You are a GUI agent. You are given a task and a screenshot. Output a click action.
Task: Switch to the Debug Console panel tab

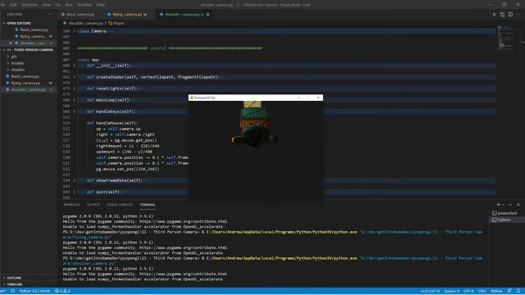pos(120,205)
